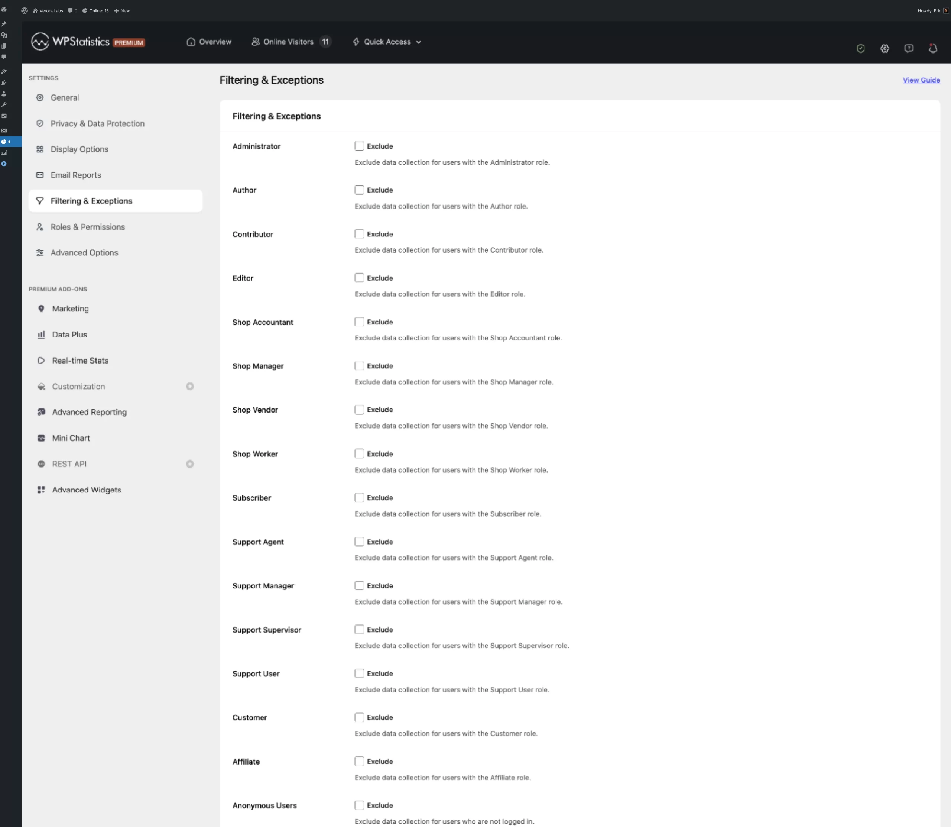Check Exclude for Author role
This screenshot has height=827, width=951.
click(359, 190)
